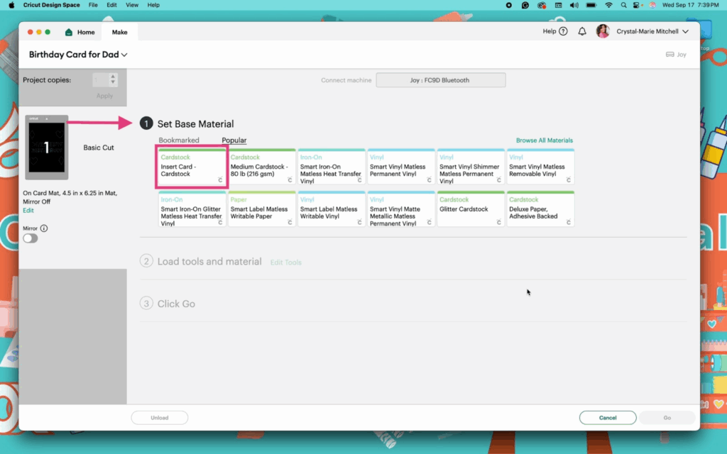The height and width of the screenshot is (454, 727).
Task: Click the Wi-Fi icon in menu bar
Action: (608, 5)
